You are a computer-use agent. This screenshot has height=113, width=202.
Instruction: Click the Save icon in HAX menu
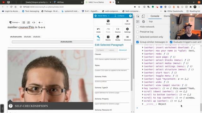[x=108, y=21]
